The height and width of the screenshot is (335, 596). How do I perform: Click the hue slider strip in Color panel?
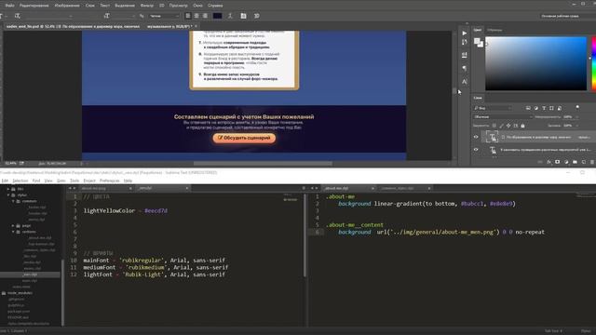coord(594,63)
